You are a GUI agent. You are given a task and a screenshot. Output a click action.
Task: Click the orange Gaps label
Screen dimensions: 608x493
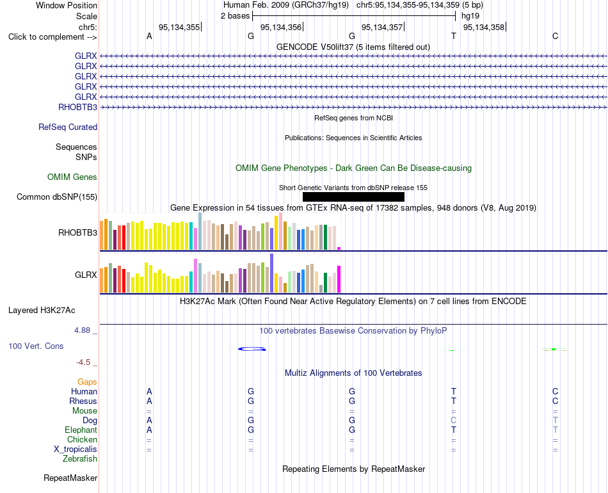pos(87,382)
